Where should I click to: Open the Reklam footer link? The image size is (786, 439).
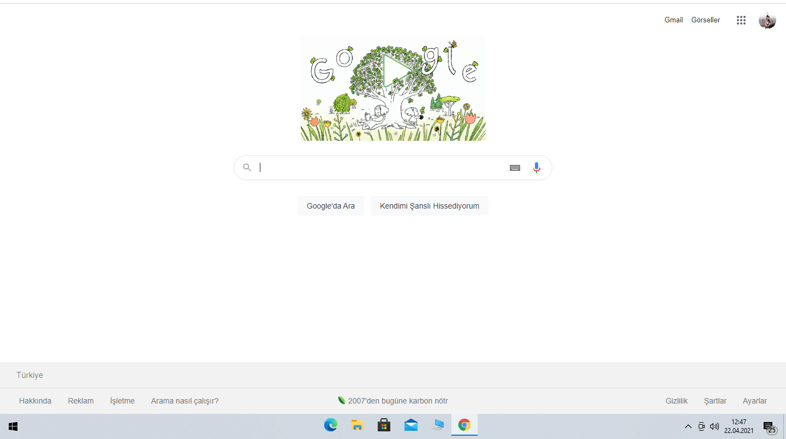coord(81,401)
